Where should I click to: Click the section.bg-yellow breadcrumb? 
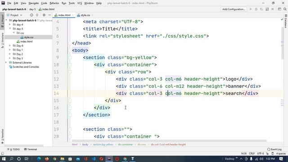pyautogui.click(x=103, y=144)
